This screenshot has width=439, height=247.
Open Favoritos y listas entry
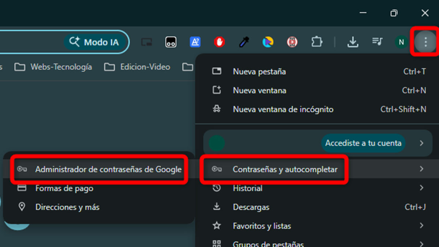pos(317,226)
